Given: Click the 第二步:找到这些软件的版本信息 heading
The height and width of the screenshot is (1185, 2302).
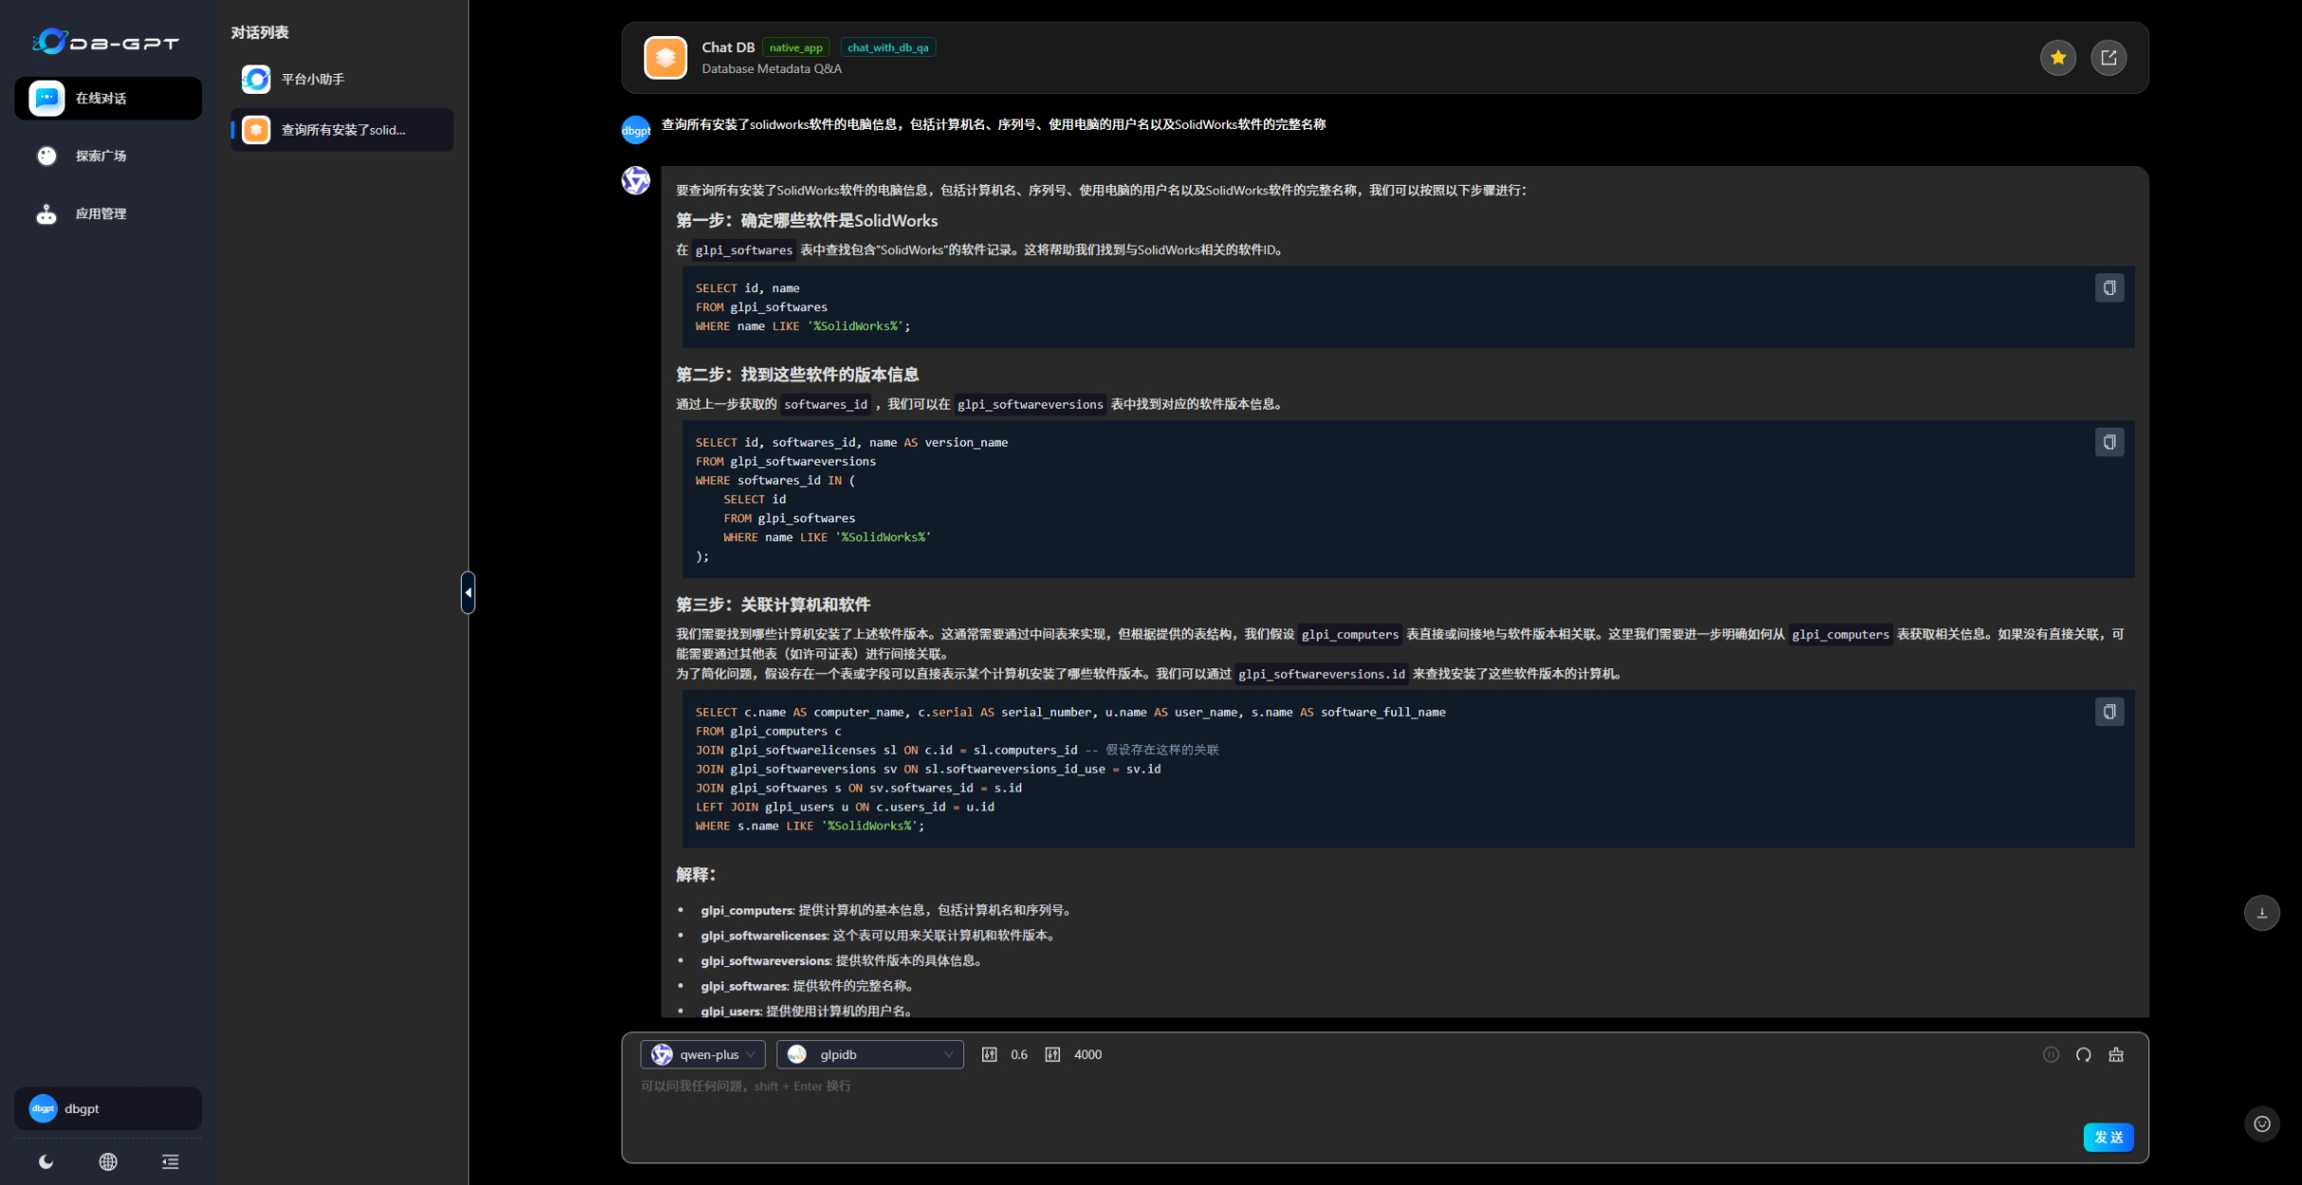Looking at the screenshot, I should tap(797, 374).
